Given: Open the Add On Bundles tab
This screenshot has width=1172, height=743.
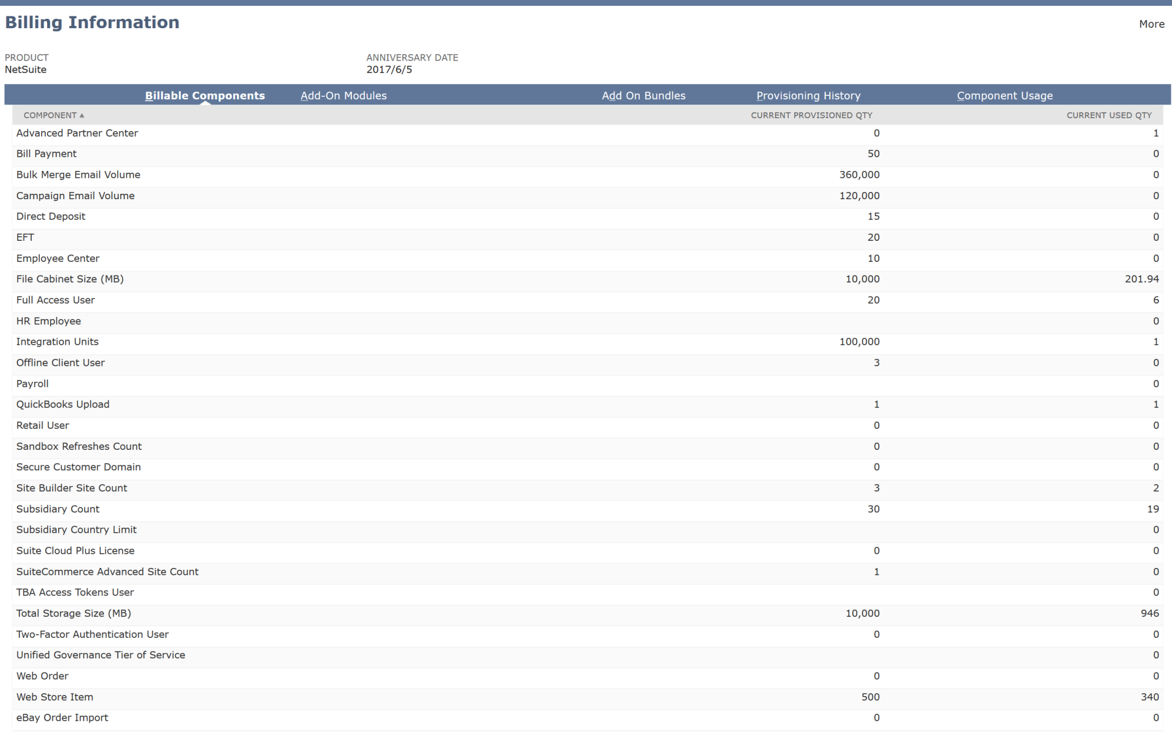Looking at the screenshot, I should [643, 96].
